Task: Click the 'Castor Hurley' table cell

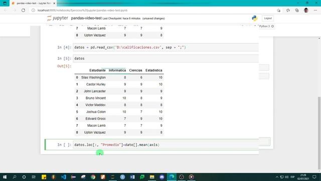Action: 96,84
